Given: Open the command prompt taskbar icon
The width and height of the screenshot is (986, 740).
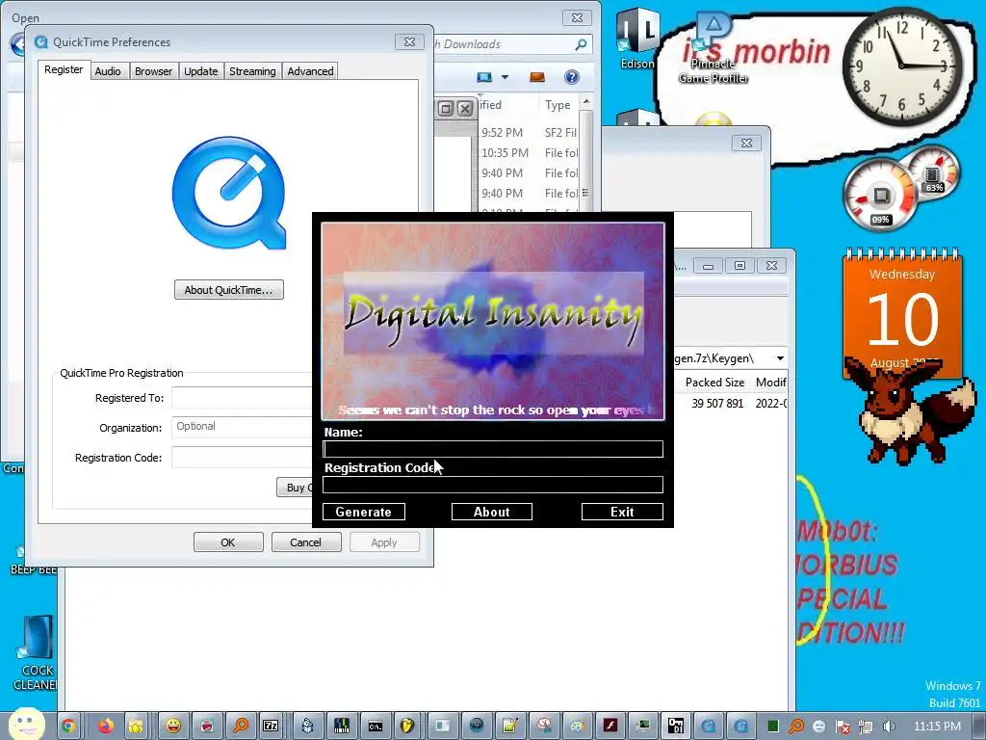Looking at the screenshot, I should [x=376, y=727].
